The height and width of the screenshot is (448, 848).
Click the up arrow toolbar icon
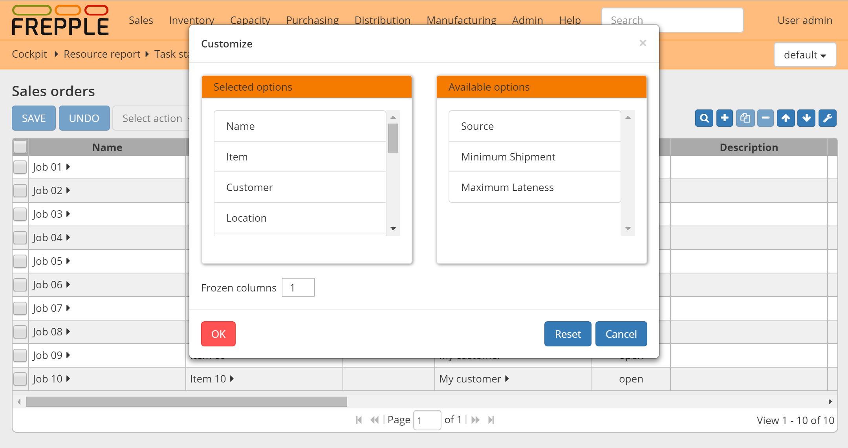pyautogui.click(x=786, y=118)
